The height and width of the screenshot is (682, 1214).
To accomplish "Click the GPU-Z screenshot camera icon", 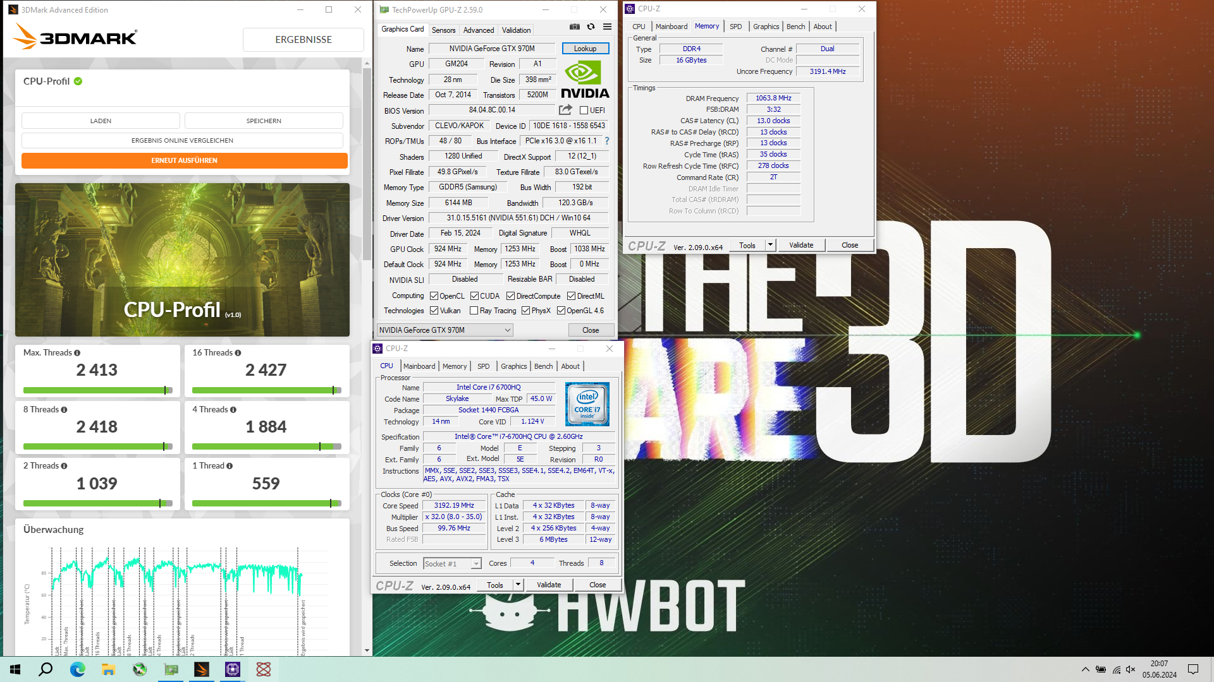I will (574, 27).
